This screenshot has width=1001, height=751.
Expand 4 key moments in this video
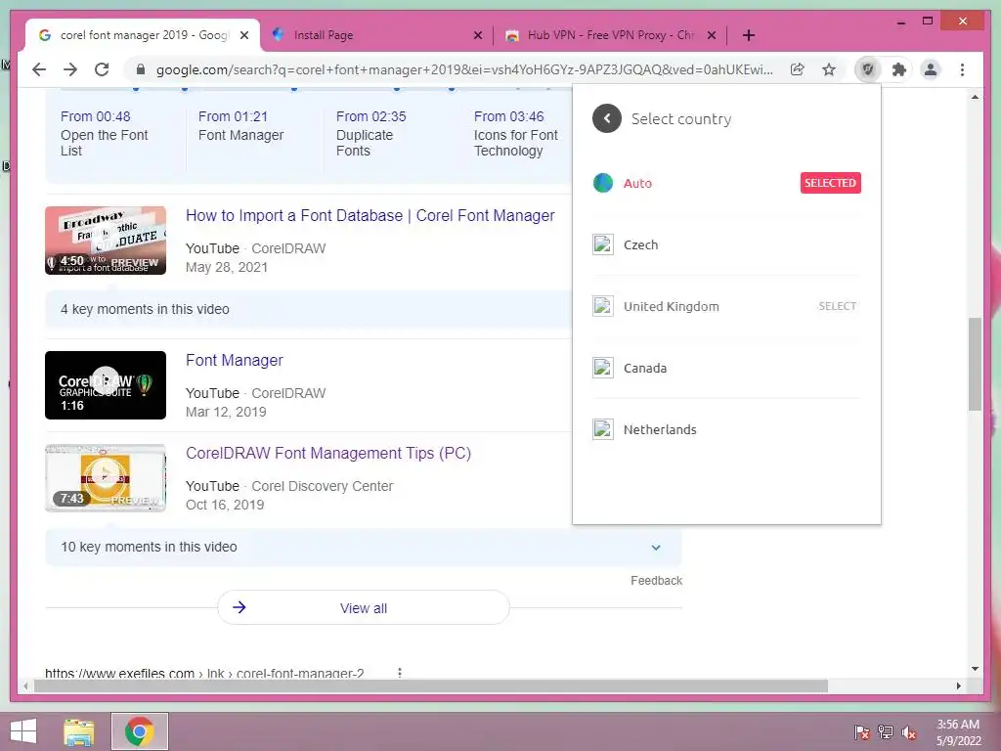tap(308, 309)
